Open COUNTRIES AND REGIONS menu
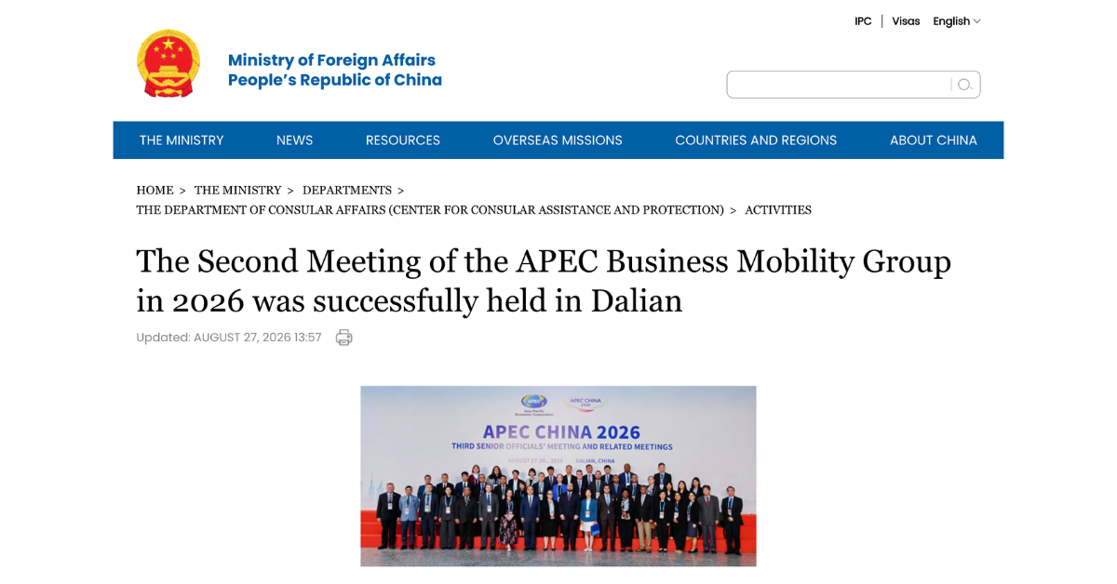The height and width of the screenshot is (584, 1117). click(756, 140)
